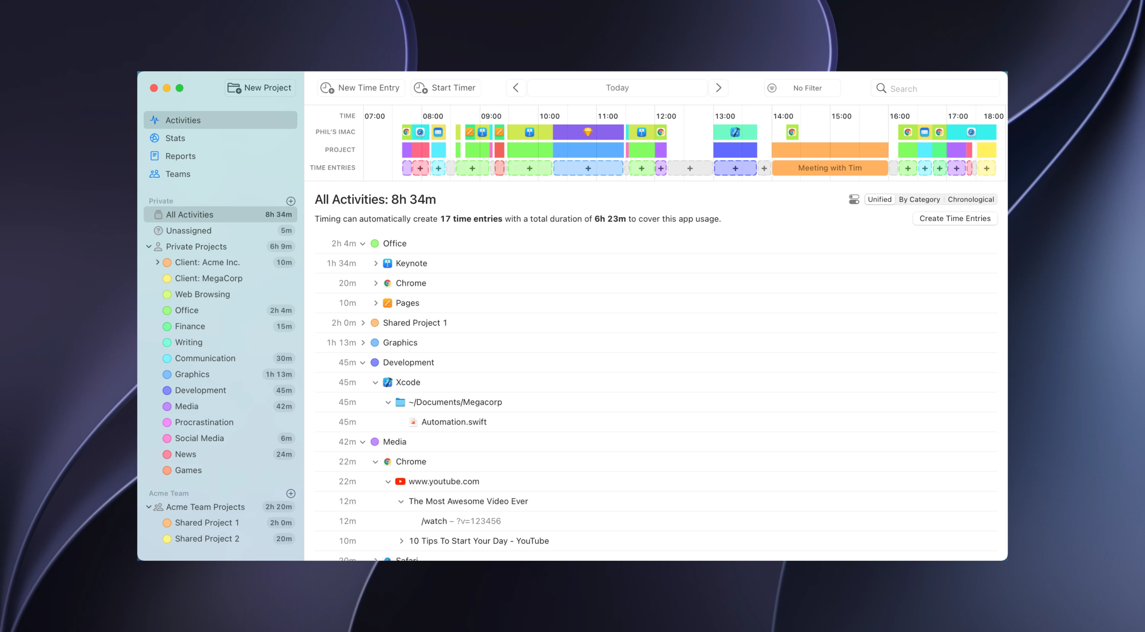Click the Today date button
Screen dimensions: 1145x632
click(x=617, y=88)
